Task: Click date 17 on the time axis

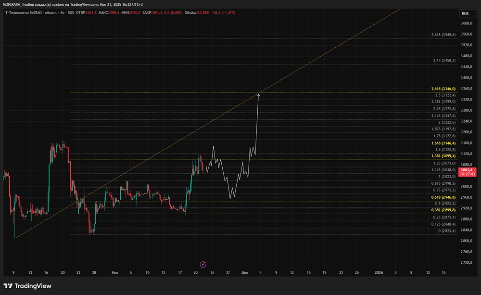Action: point(180,272)
